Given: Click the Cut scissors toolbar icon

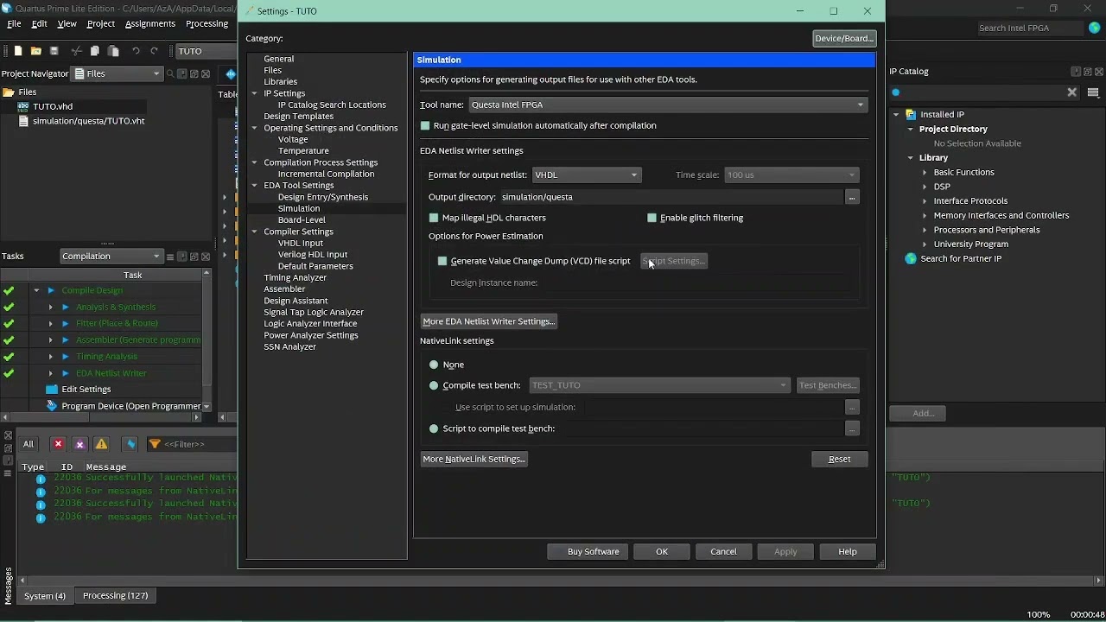Looking at the screenshot, I should click(x=76, y=51).
